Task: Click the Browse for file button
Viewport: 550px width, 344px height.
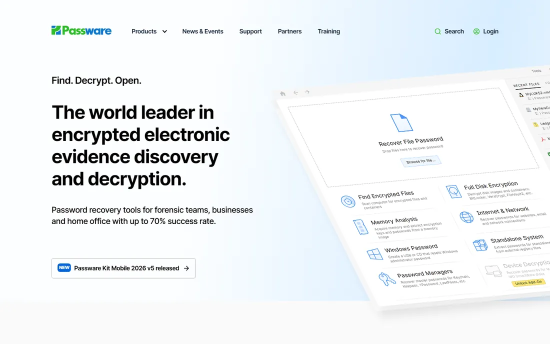Action: tap(421, 161)
